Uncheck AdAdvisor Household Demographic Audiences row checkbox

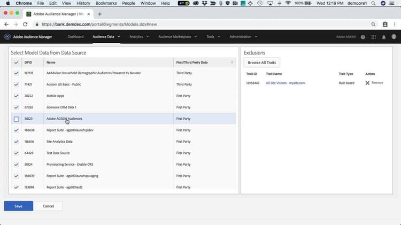click(x=16, y=73)
